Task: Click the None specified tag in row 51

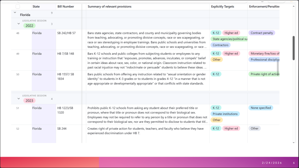Action: (x=260, y=108)
